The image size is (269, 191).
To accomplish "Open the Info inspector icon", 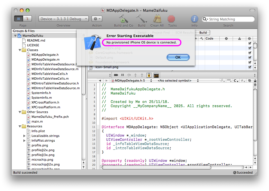I will (194, 19).
